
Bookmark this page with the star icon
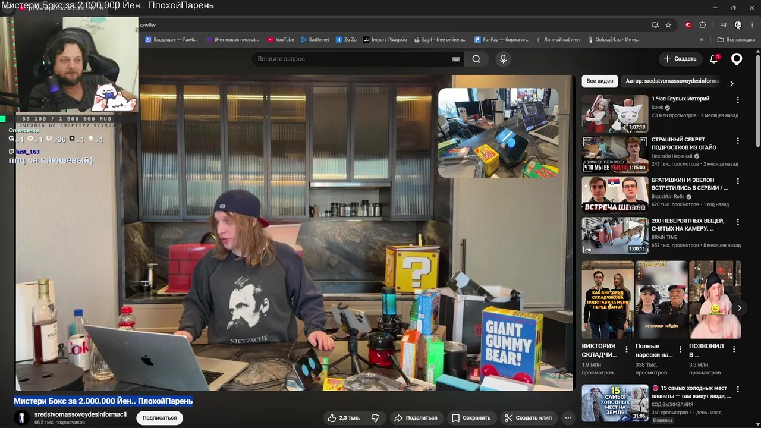tap(668, 25)
